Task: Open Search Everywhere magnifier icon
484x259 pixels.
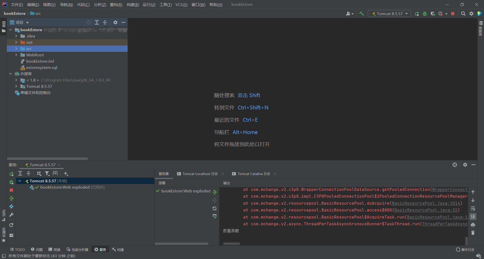Action: [463, 14]
